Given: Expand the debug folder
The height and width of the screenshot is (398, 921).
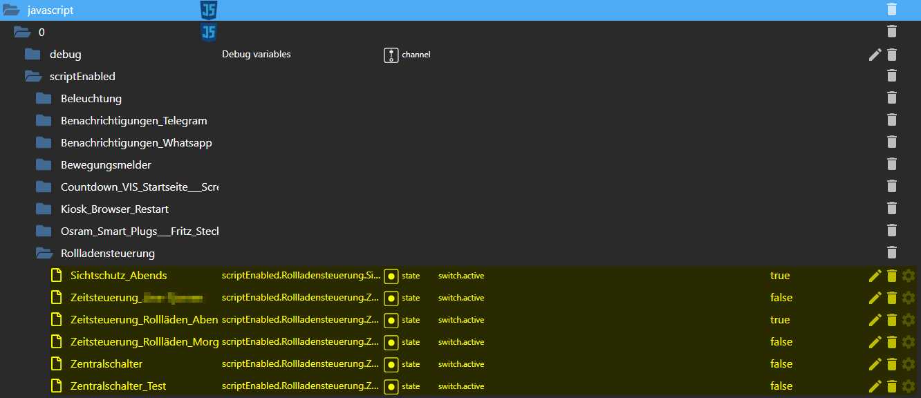Looking at the screenshot, I should pyautogui.click(x=32, y=54).
